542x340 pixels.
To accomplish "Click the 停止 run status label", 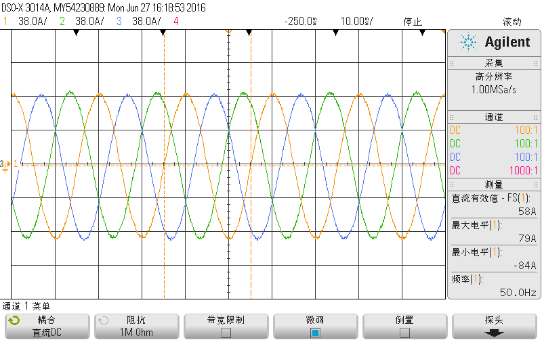I will (x=413, y=21).
